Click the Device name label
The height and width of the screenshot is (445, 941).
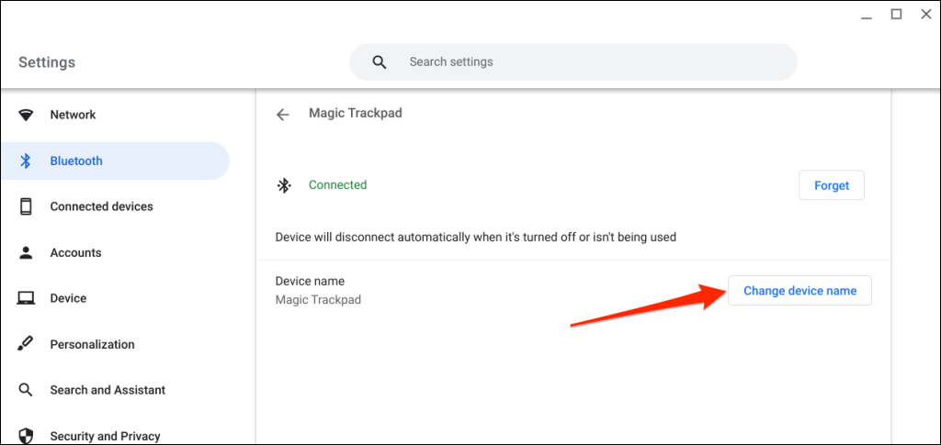coord(311,281)
